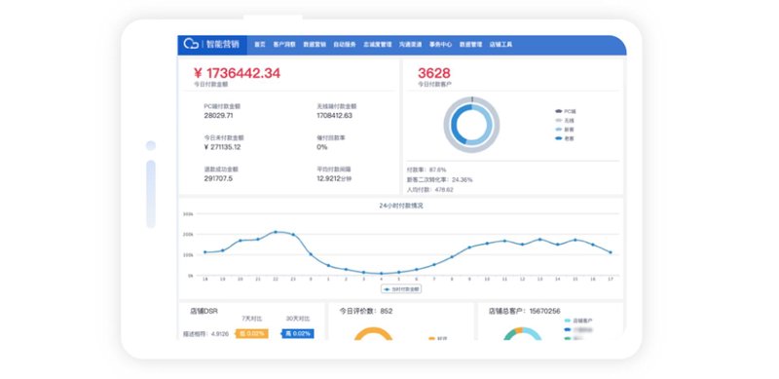Click the 店铺DSR panel title
This screenshot has width=779, height=379.
click(204, 312)
